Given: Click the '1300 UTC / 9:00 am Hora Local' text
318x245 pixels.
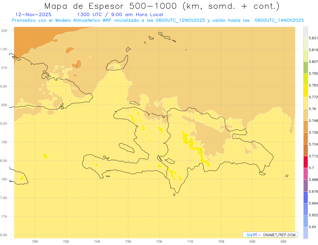Looking at the screenshot, I should (120, 15).
